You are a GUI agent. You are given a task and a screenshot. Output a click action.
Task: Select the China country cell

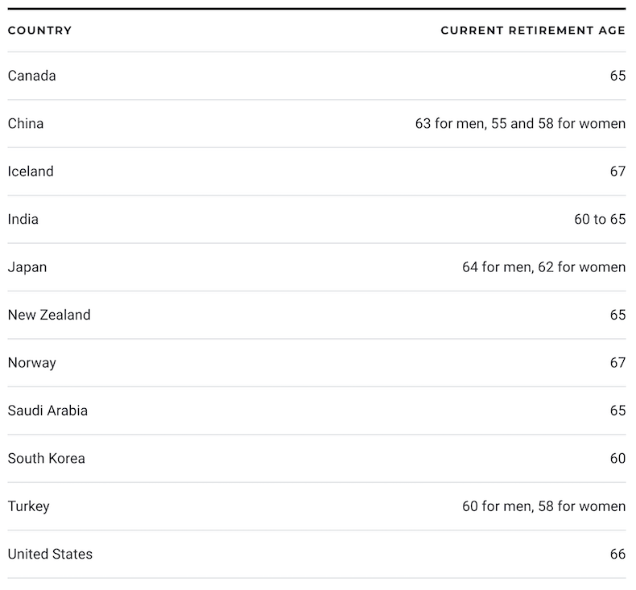coord(26,123)
